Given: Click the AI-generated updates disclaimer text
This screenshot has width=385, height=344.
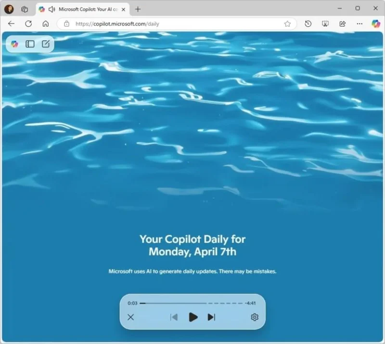Looking at the screenshot, I should [x=192, y=271].
